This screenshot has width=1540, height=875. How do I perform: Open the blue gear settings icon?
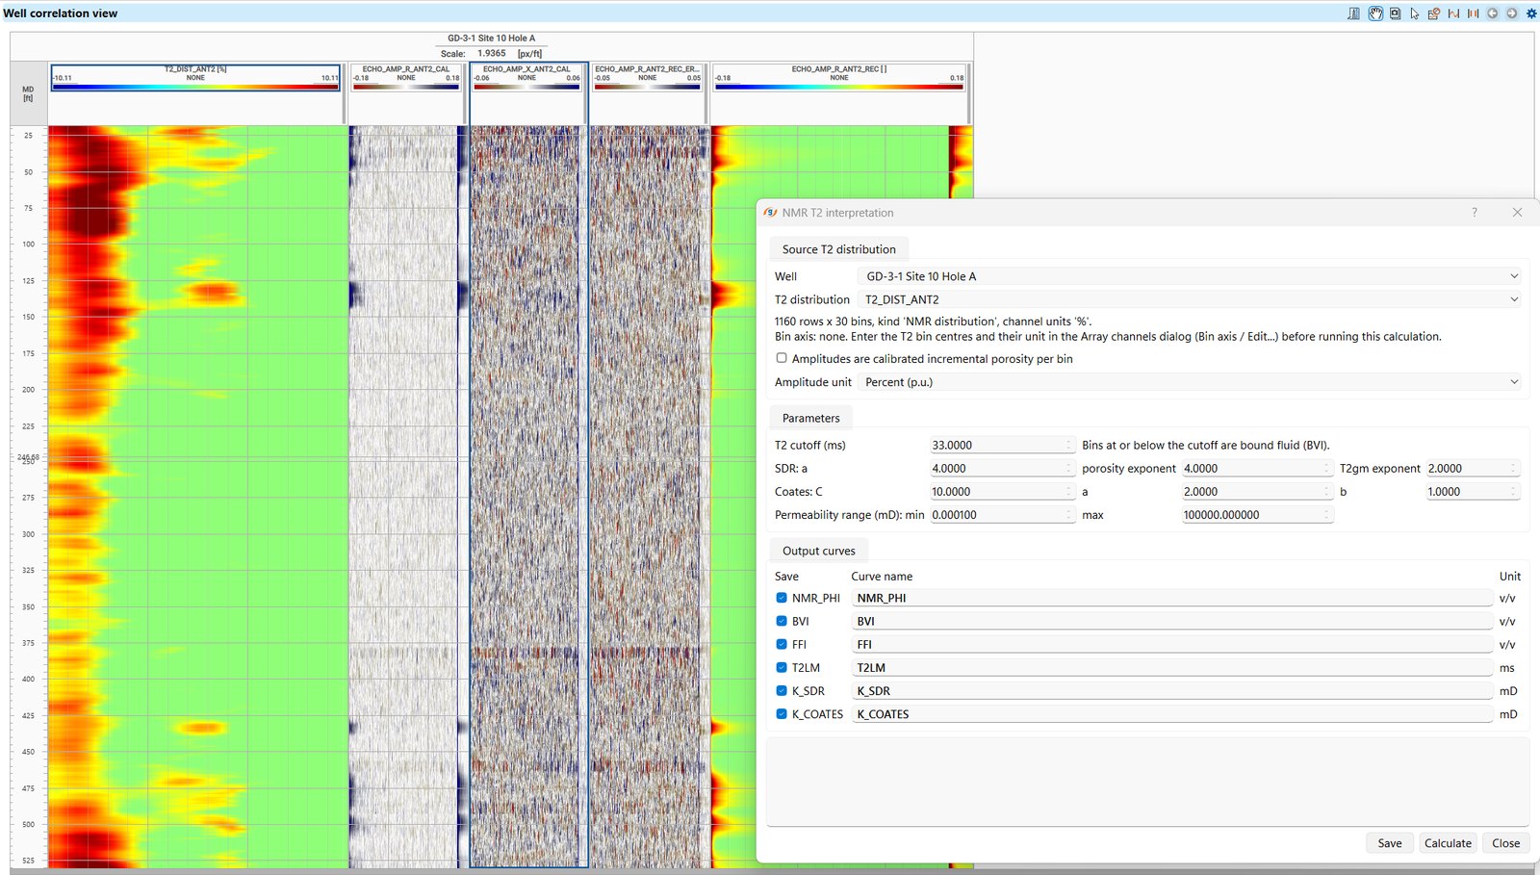click(x=1531, y=13)
